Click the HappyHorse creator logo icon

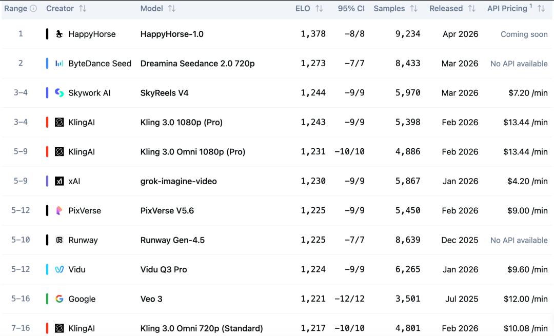[60, 34]
